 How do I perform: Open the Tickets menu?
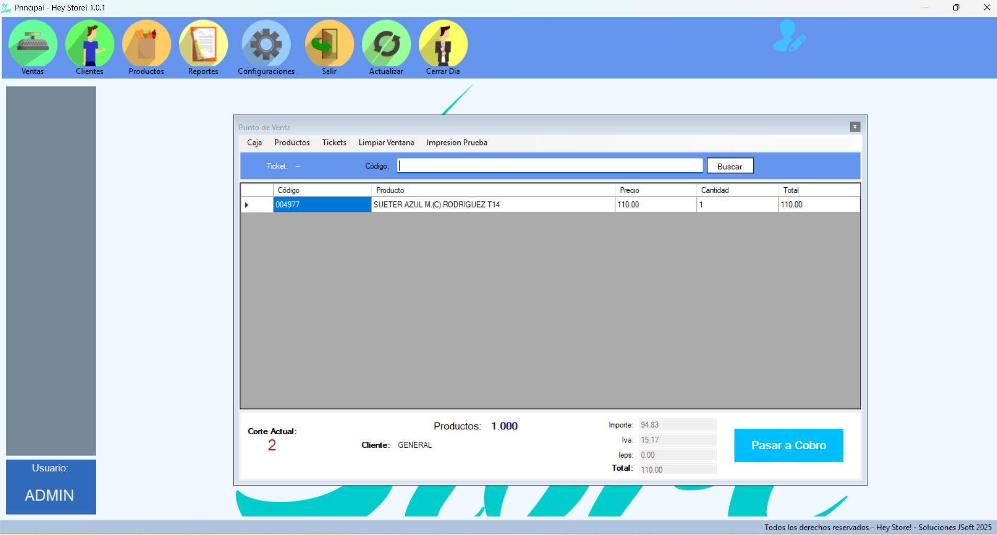pyautogui.click(x=334, y=143)
